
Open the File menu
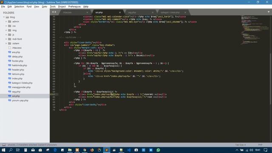point(3,7)
